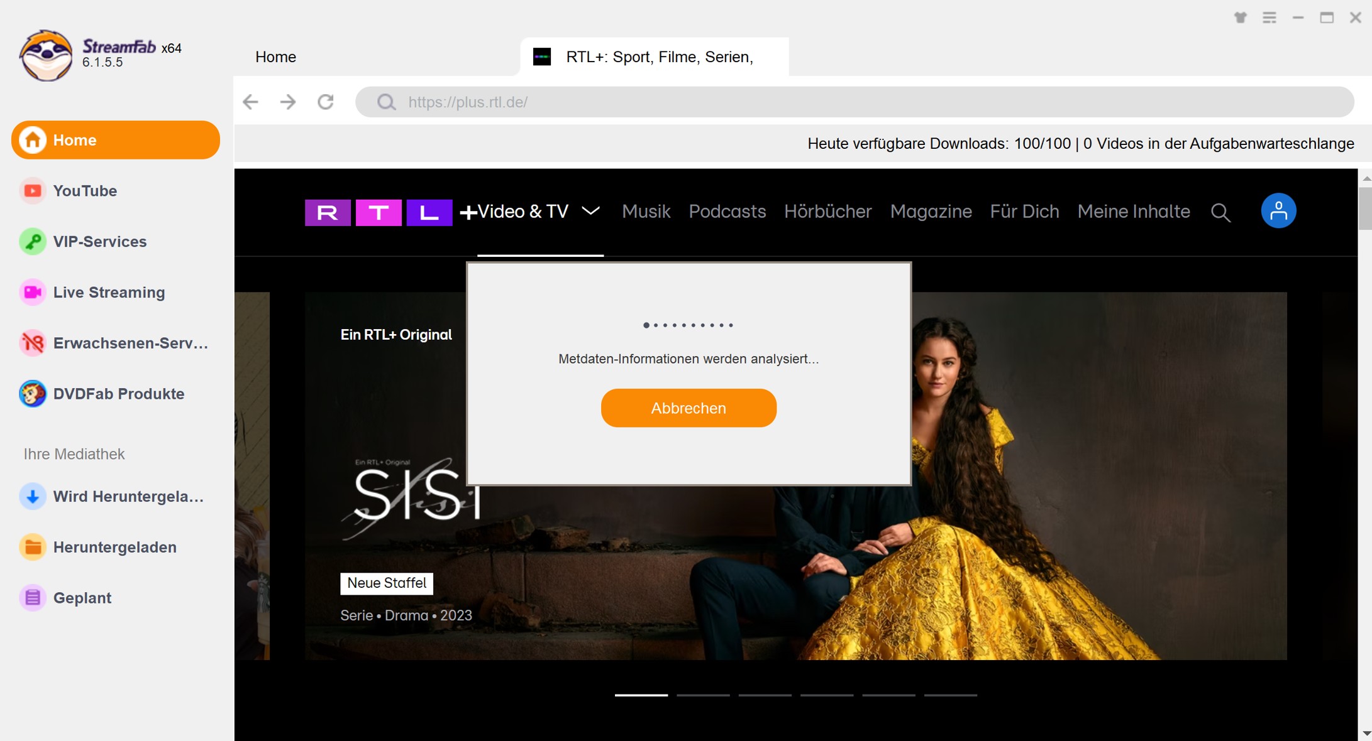The width and height of the screenshot is (1372, 741).
Task: Open the blue user profile icon
Action: coord(1278,211)
